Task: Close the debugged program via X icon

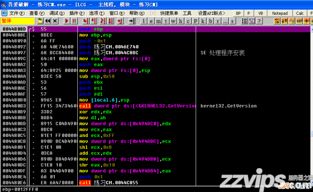Action: pyautogui.click(x=55, y=21)
